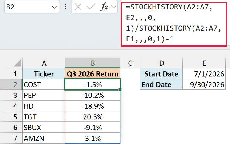Select row 2 header

pyautogui.click(x=11, y=84)
